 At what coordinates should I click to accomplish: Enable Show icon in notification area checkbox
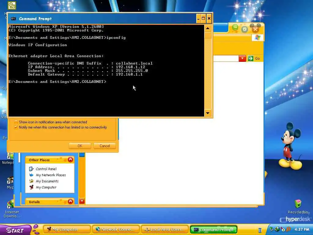16,122
